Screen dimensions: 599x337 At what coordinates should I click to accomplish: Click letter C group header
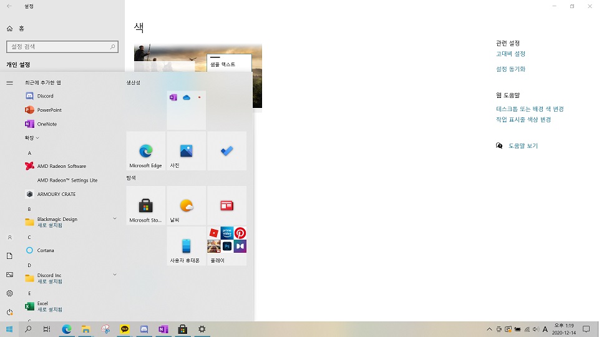29,237
